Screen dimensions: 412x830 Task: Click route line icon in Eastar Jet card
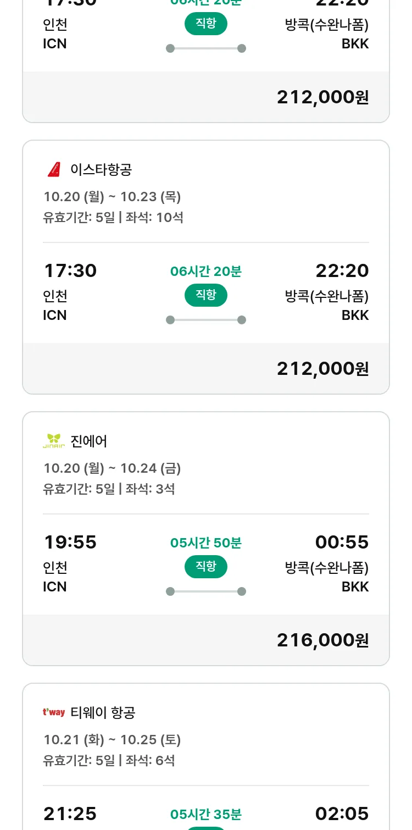click(x=206, y=320)
